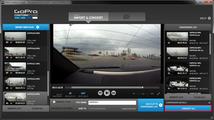This screenshot has height=120, width=214.
Task: Click the Help question mark icon
Action: (209, 18)
